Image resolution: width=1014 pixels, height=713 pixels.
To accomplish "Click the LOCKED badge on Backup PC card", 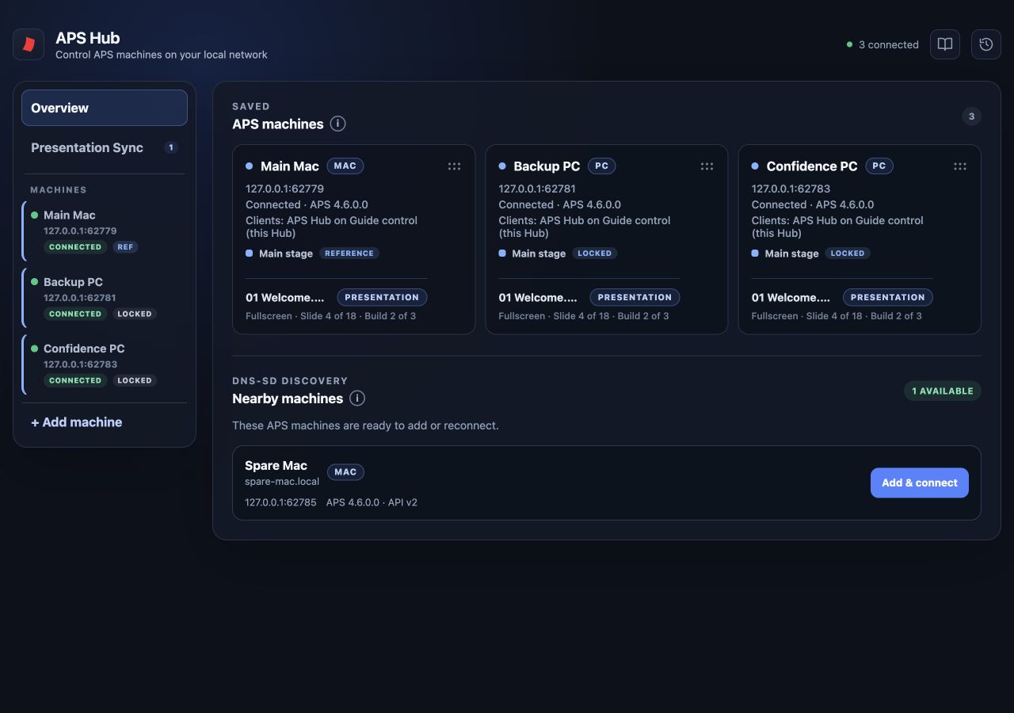I will 595,254.
